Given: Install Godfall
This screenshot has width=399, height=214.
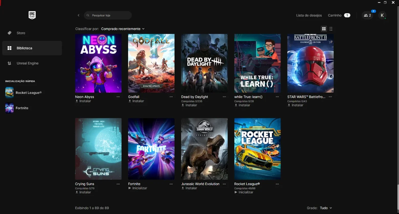Looking at the screenshot, I should (136, 101).
